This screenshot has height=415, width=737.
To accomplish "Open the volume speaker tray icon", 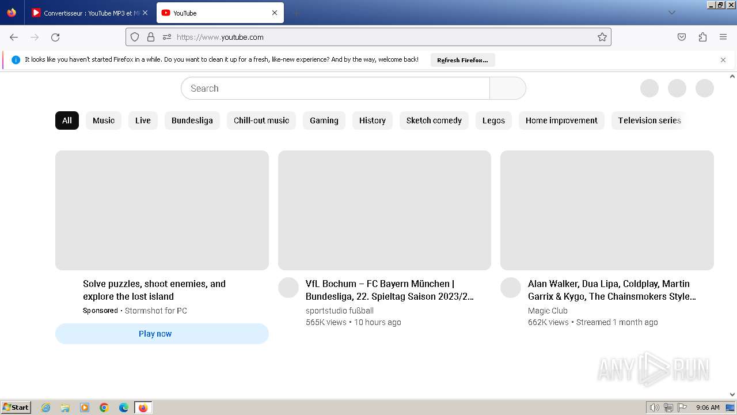I will point(654,408).
